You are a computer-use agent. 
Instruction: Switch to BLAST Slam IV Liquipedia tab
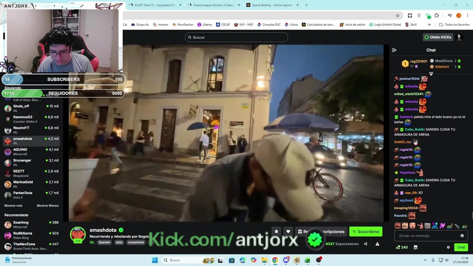(154, 5)
